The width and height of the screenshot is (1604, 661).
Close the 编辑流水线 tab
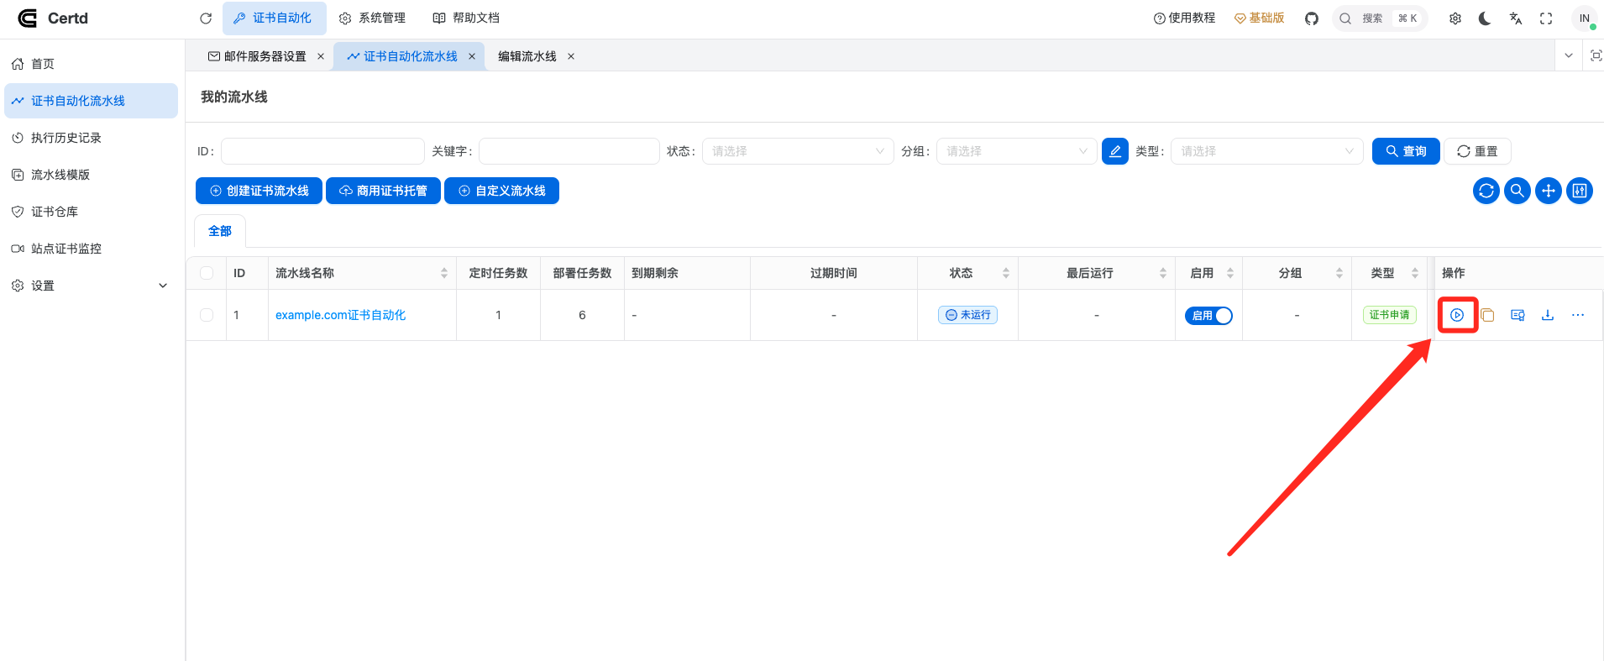click(571, 56)
